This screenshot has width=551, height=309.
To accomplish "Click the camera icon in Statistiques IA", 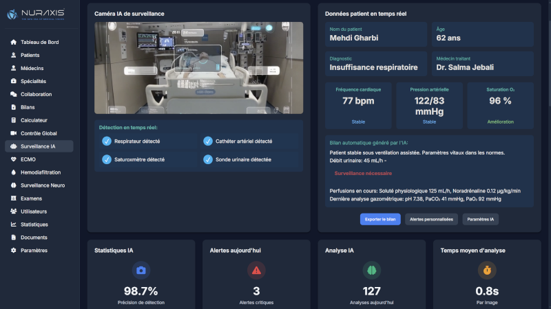I will 141,270.
